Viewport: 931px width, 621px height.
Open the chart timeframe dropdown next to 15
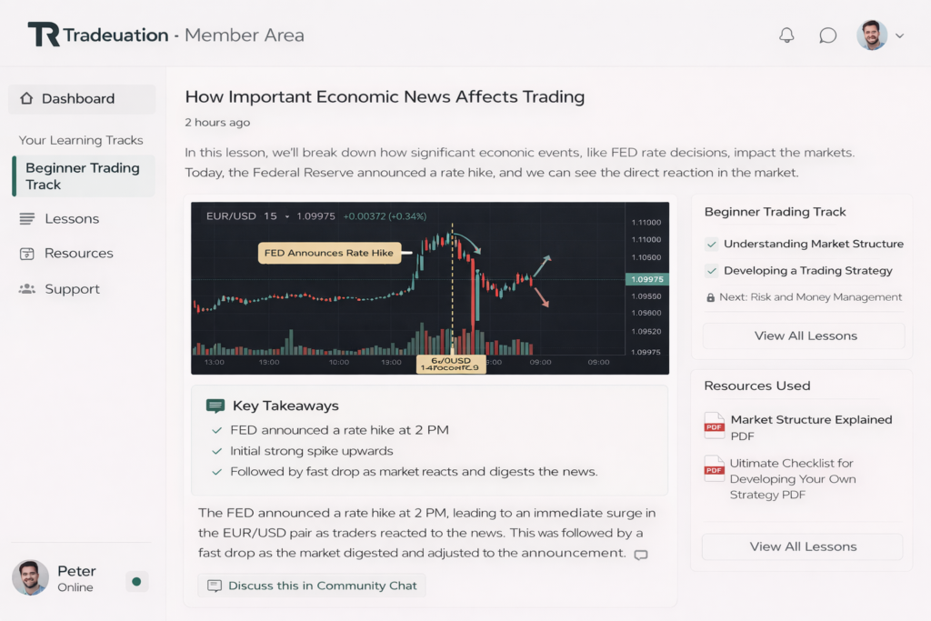(x=287, y=216)
